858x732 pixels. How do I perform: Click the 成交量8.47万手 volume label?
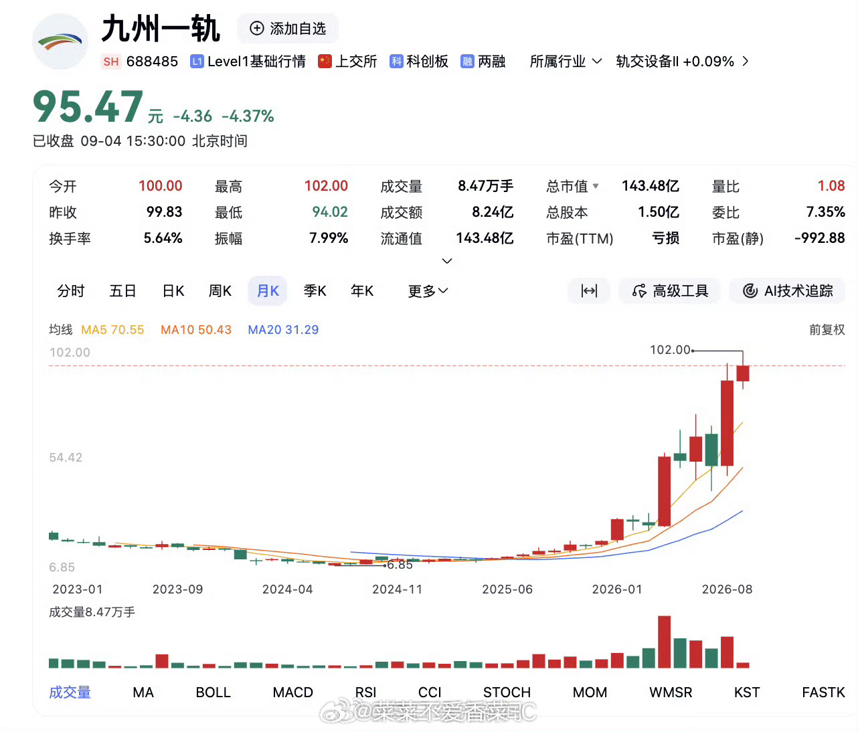(x=92, y=612)
